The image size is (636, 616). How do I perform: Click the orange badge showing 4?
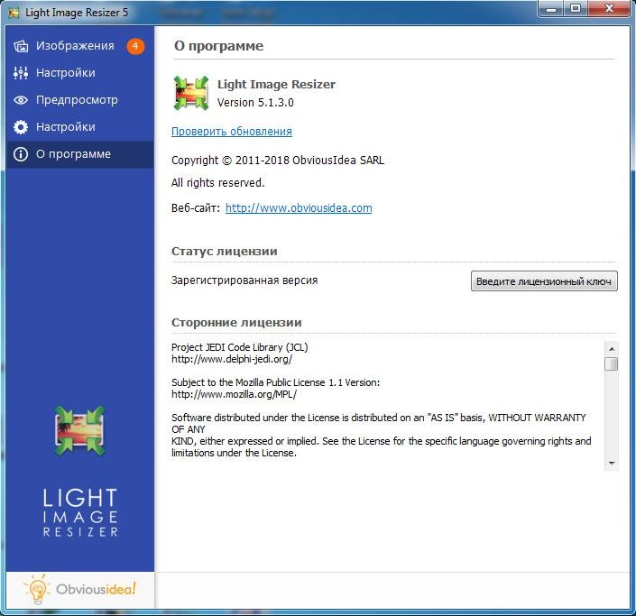(x=135, y=46)
